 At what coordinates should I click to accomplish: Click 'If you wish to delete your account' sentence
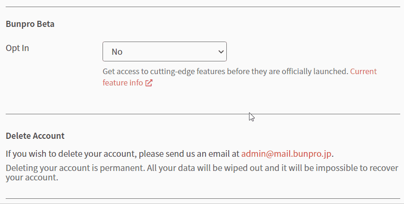pyautogui.click(x=71, y=154)
